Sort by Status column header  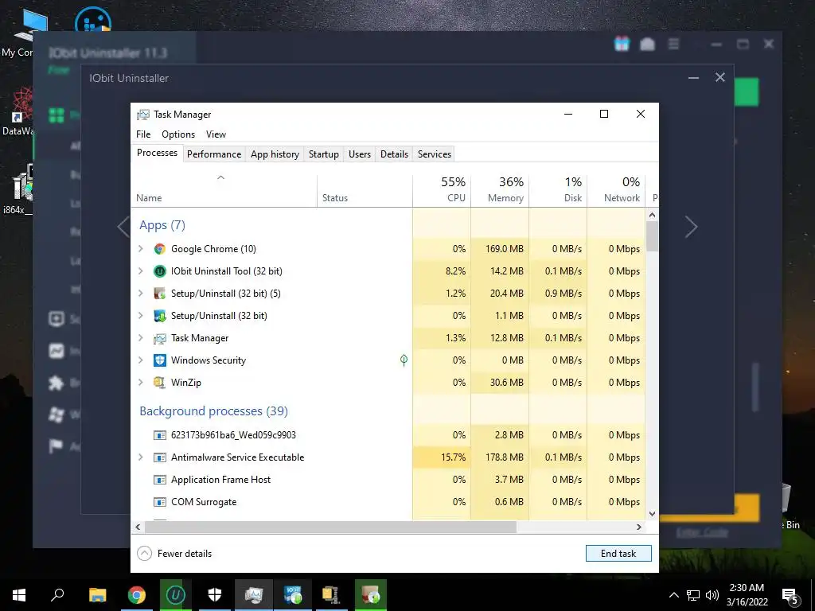(365, 190)
